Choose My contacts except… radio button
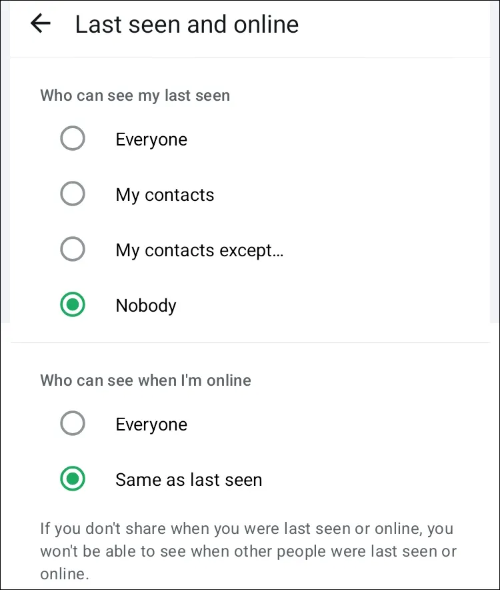The width and height of the screenshot is (500, 590). 72,250
